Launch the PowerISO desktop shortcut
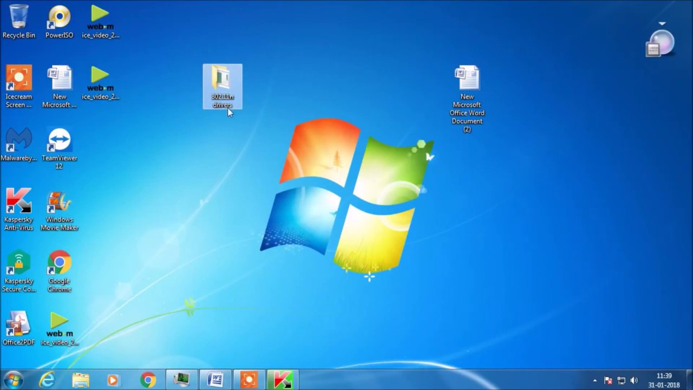The height and width of the screenshot is (390, 693). tap(59, 22)
